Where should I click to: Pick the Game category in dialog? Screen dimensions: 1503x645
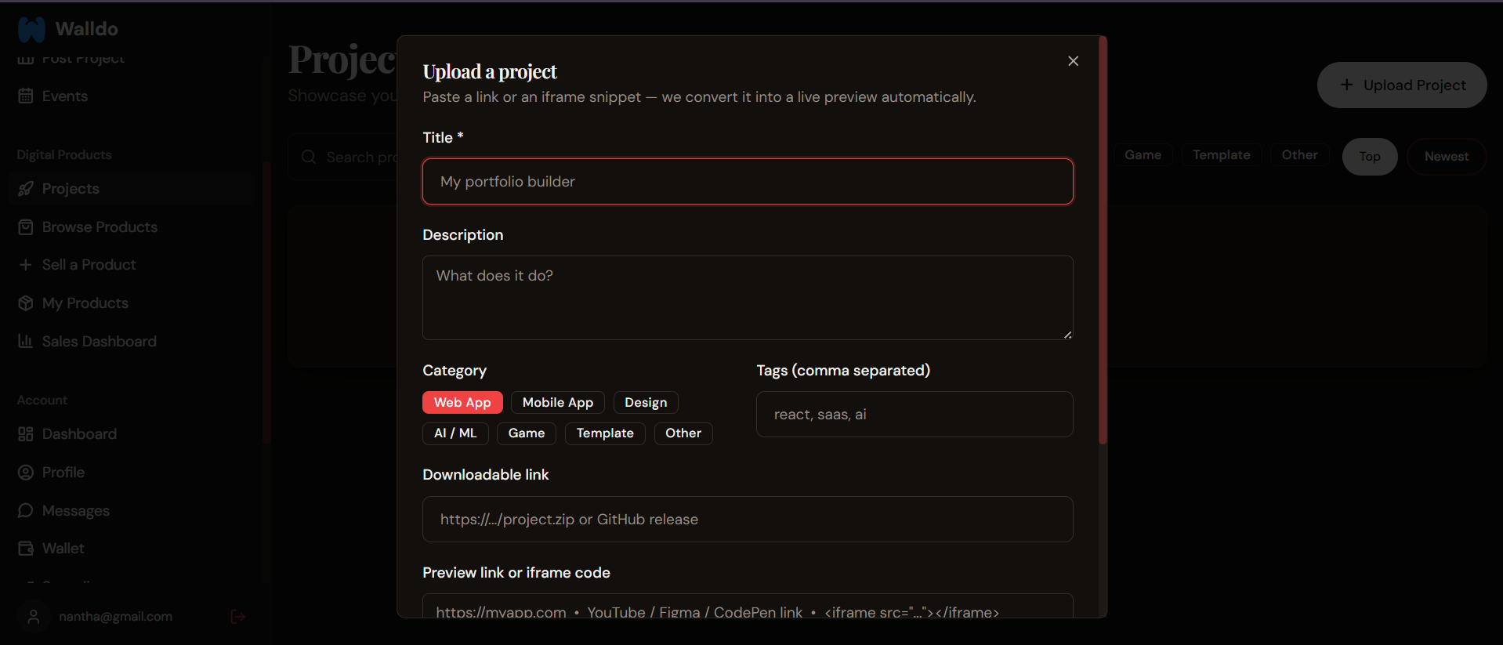(x=527, y=433)
